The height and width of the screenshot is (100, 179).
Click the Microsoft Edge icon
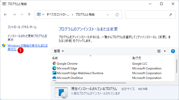coord(54,68)
